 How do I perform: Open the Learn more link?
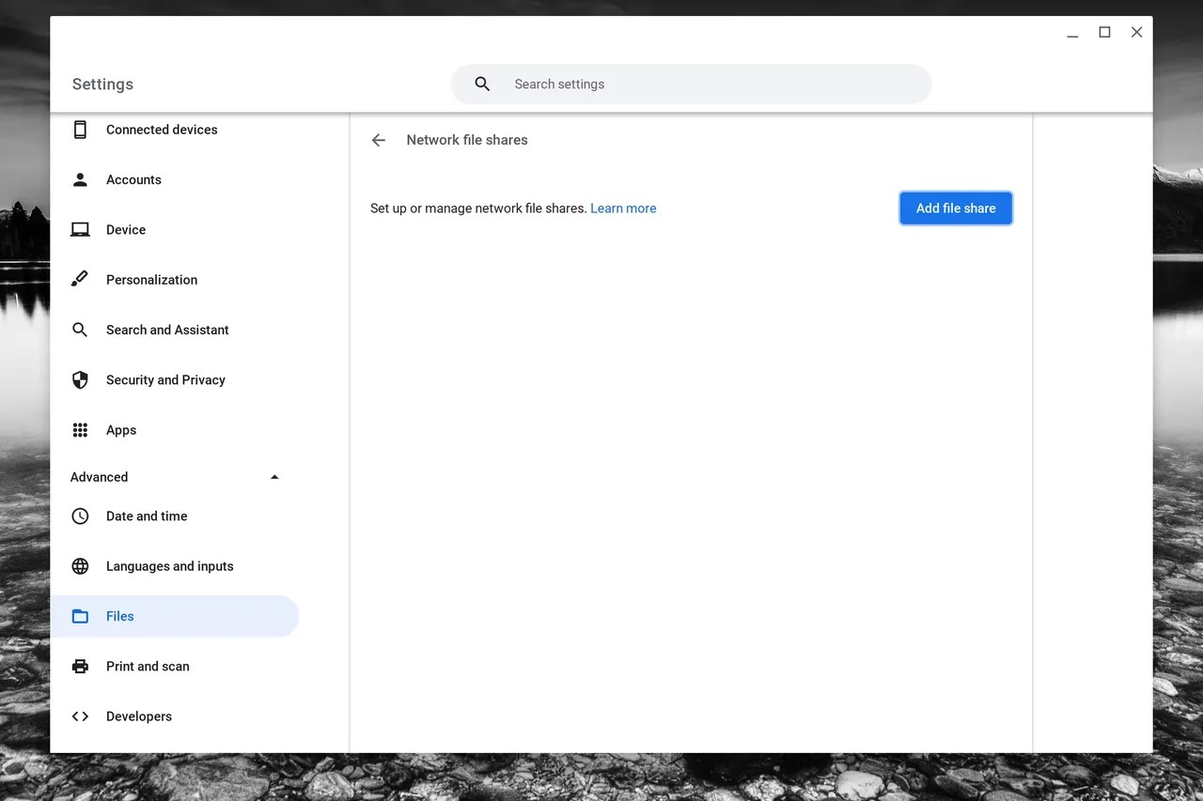(623, 208)
